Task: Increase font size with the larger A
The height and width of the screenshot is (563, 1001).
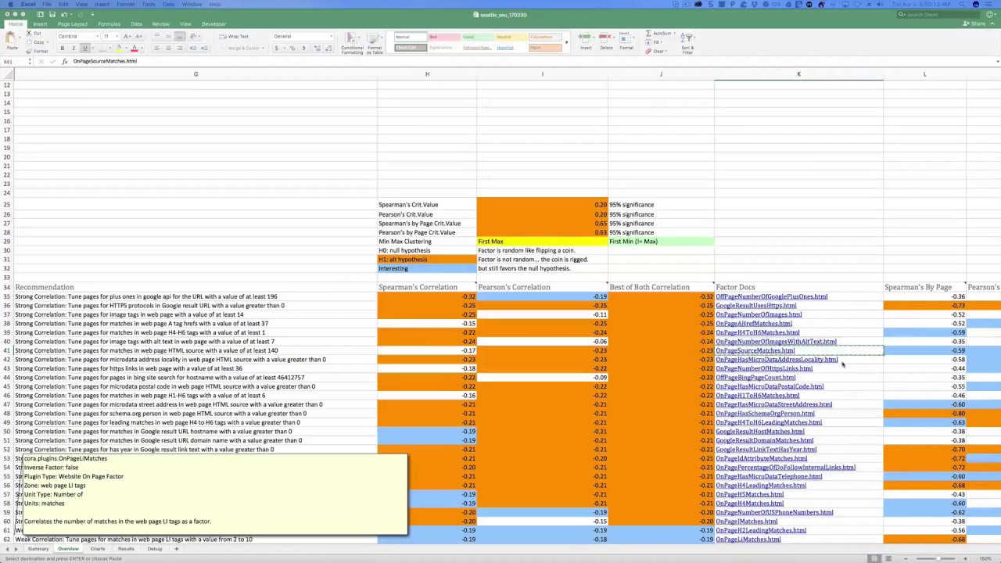Action: pos(127,37)
